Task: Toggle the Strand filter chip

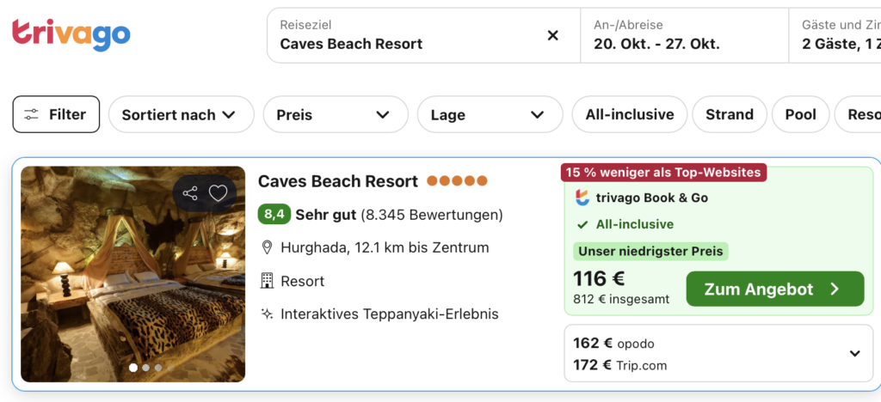Action: [x=730, y=114]
